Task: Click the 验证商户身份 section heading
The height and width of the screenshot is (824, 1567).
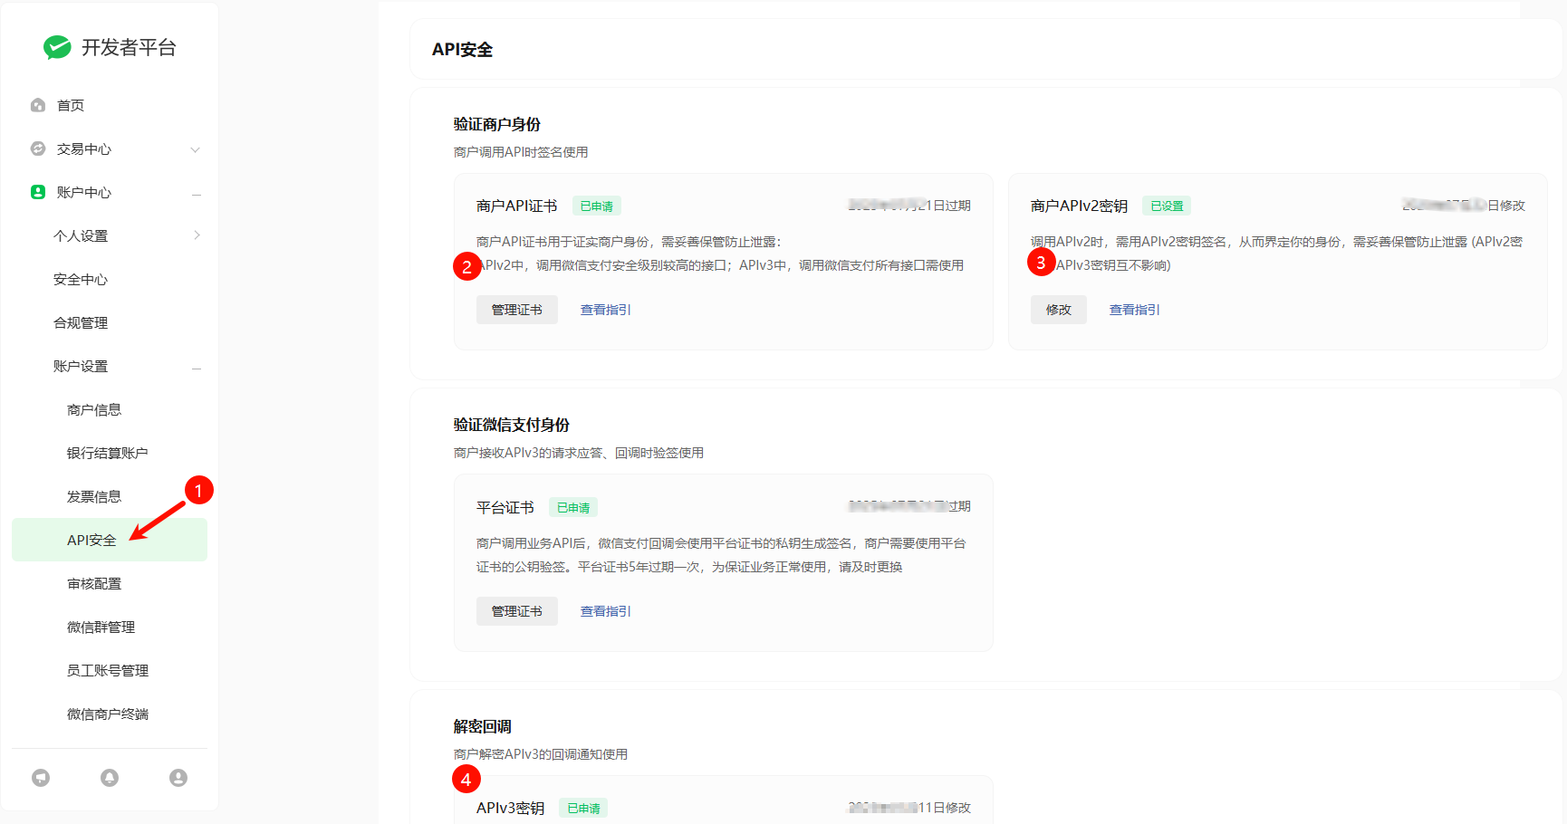Action: [x=497, y=124]
